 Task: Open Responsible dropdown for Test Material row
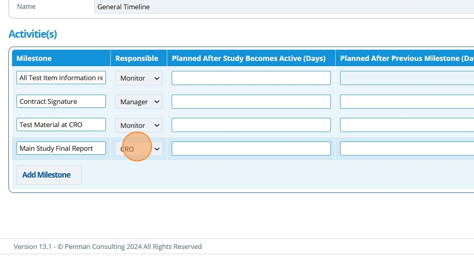pyautogui.click(x=138, y=125)
